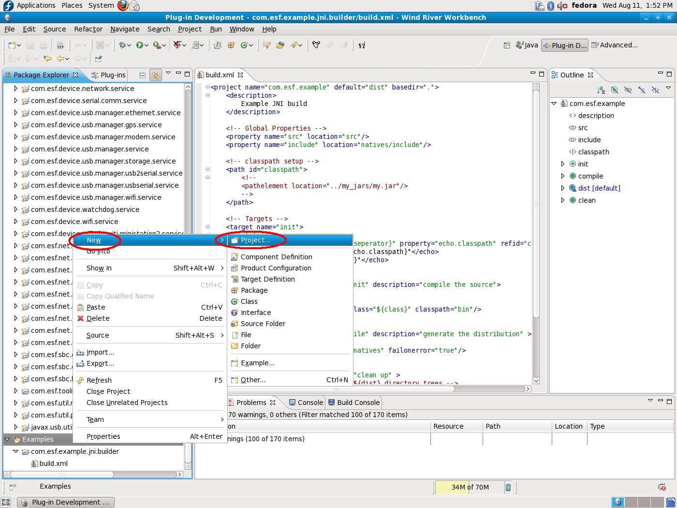677x508 pixels.
Task: Collapse all in Package Explorer
Action: click(142, 75)
